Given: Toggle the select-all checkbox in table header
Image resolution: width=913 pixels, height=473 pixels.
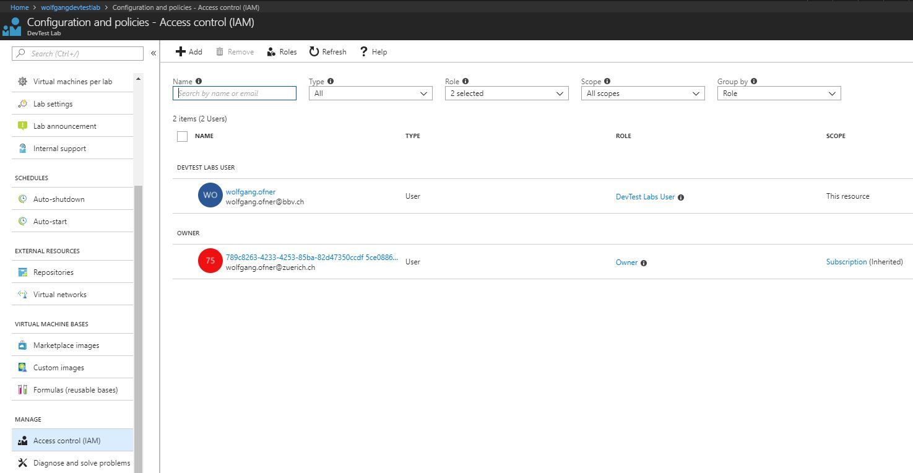Looking at the screenshot, I should 182,136.
